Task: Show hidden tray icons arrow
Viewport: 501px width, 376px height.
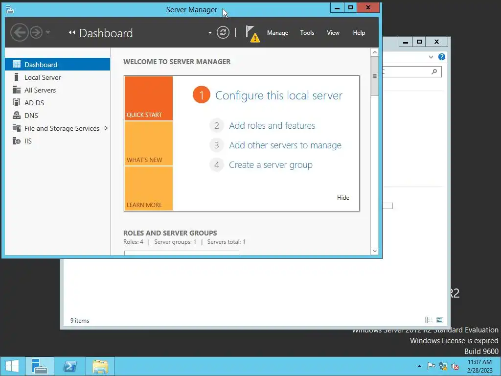Action: click(419, 366)
